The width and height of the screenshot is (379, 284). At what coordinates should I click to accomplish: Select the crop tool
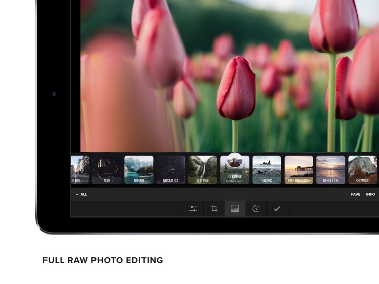tap(214, 209)
